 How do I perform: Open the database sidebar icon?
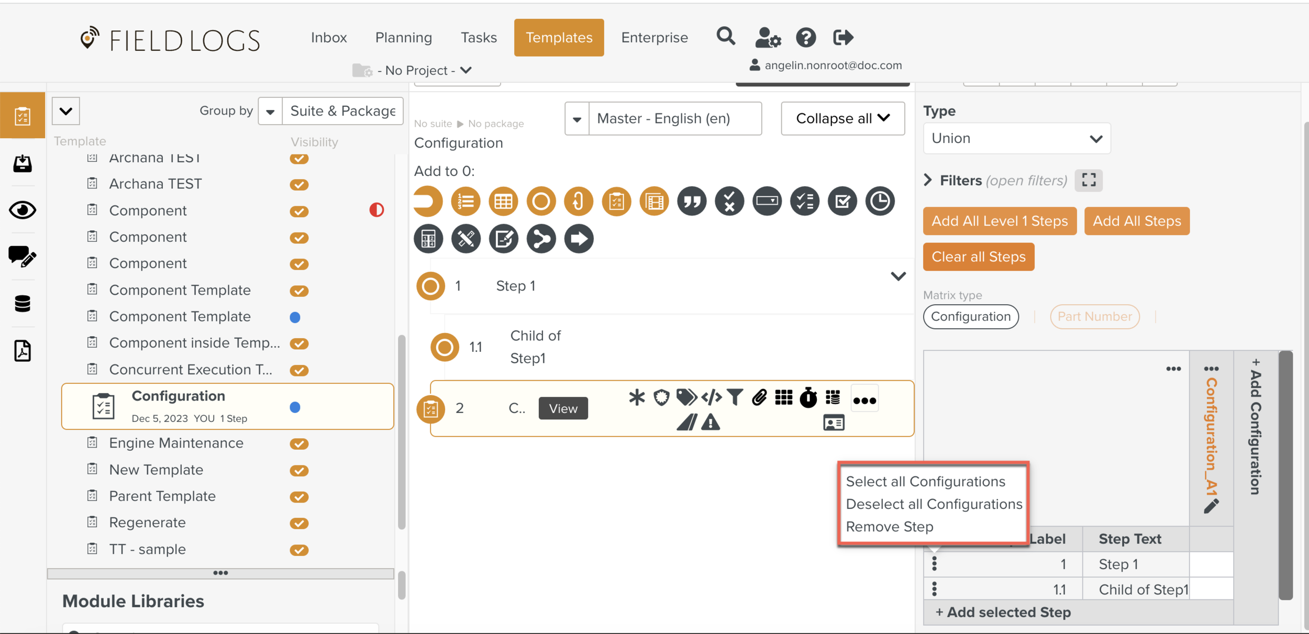pyautogui.click(x=23, y=304)
